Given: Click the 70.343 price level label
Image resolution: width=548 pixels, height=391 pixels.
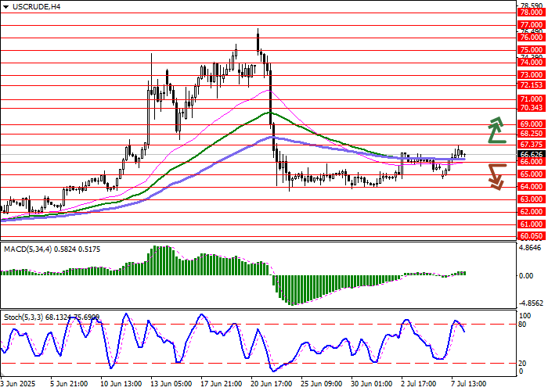Looking at the screenshot, I should pos(531,108).
